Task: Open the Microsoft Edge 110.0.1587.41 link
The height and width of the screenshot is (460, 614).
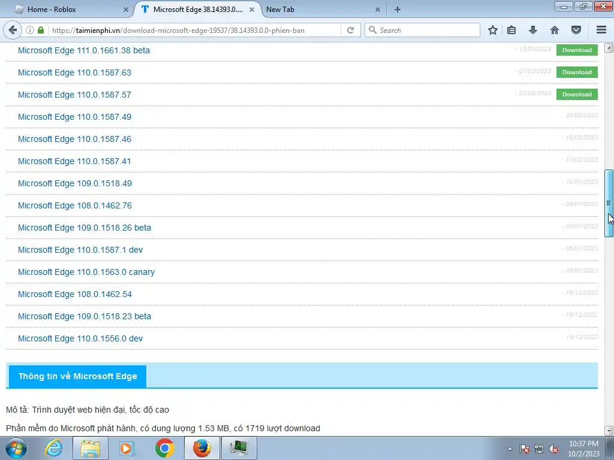Action: click(x=74, y=161)
